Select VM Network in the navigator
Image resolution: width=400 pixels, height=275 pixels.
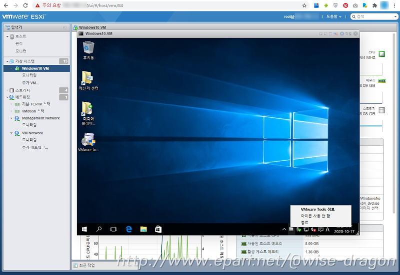point(32,133)
